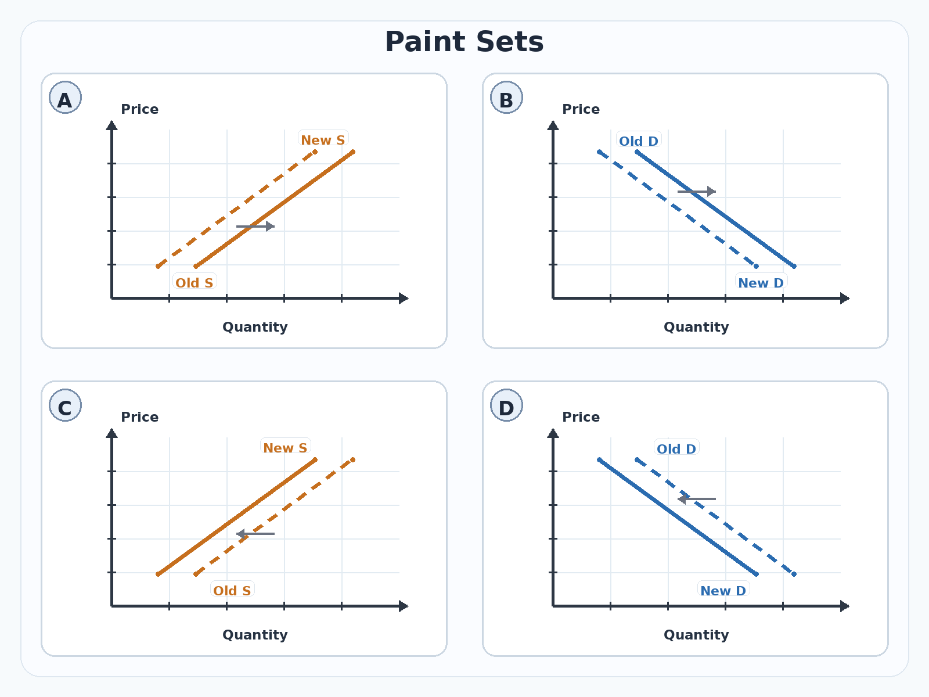Click the 'New S' label in panel A
929x697 pixels.
pos(323,140)
